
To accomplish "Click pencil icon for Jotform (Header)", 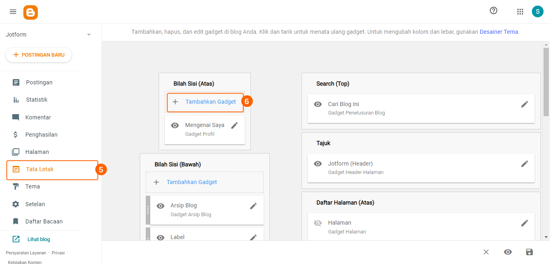I will (524, 164).
